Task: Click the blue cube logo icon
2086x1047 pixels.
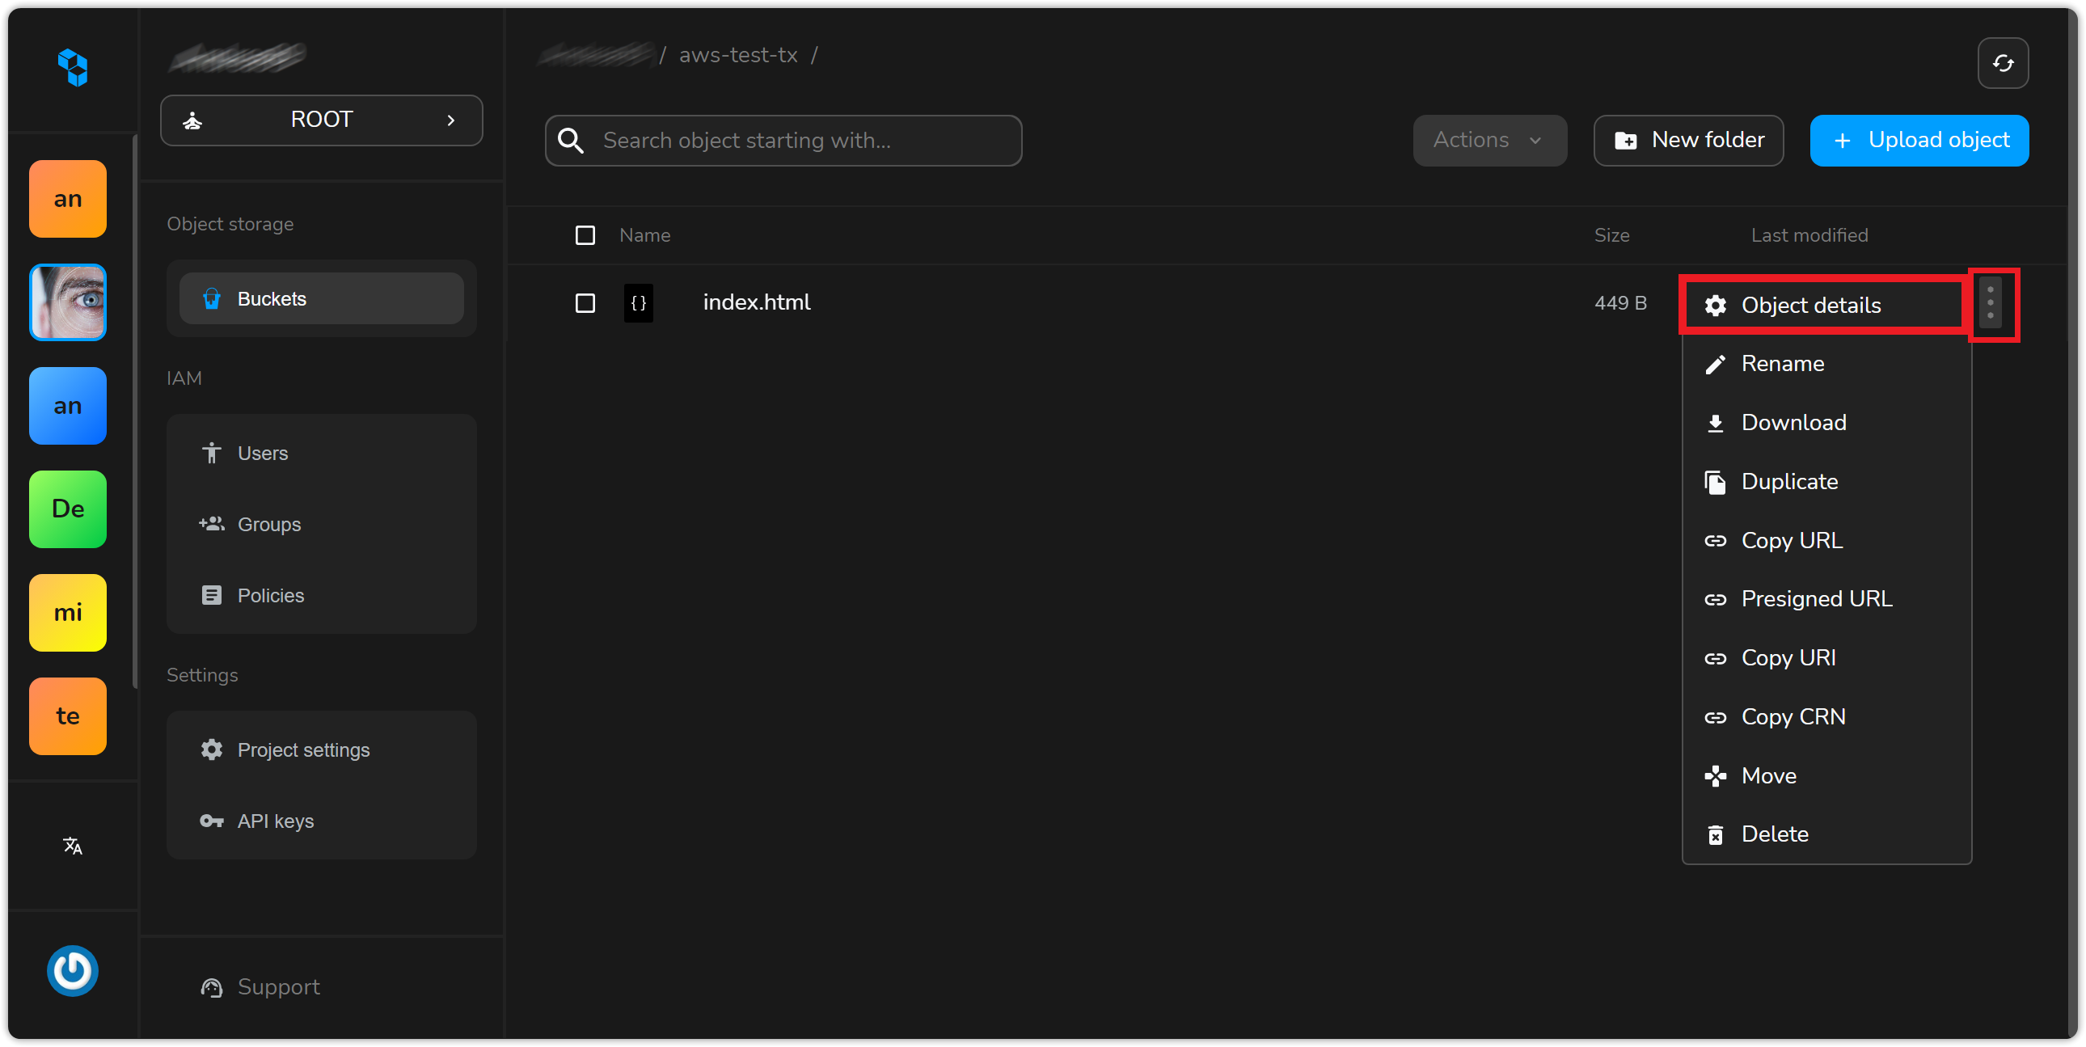Action: [x=72, y=66]
